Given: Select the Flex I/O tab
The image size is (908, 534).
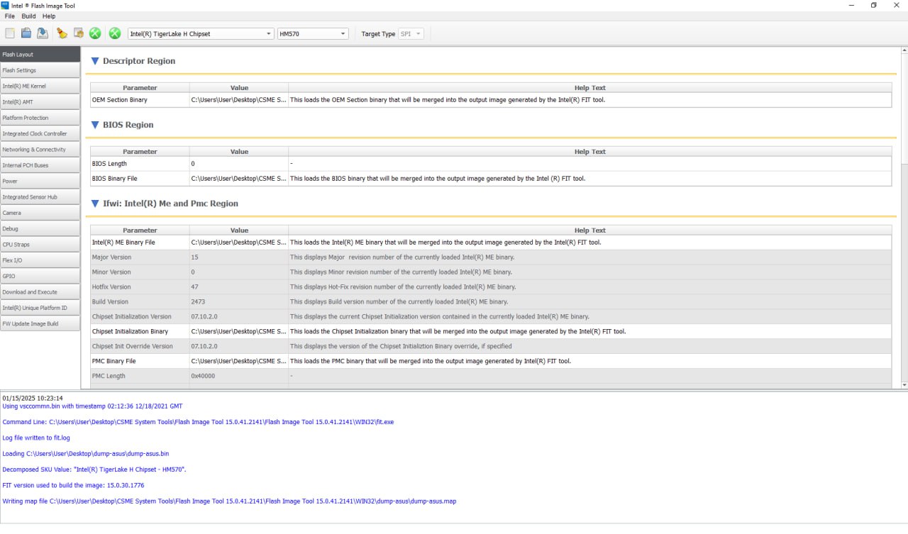Looking at the screenshot, I should tap(40, 260).
